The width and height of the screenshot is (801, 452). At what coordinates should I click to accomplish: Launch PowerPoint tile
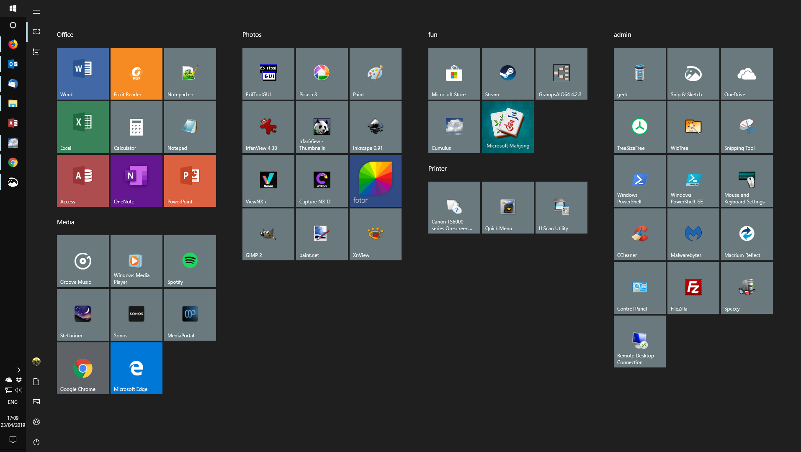coord(190,181)
